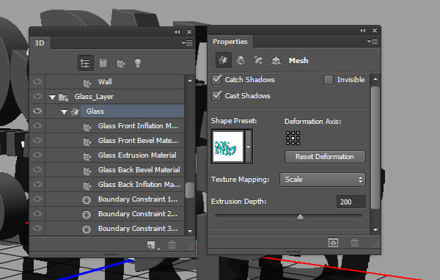Viewport: 440px width, 280px height.
Task: Filter 3D panel by lights
Action: (x=138, y=63)
